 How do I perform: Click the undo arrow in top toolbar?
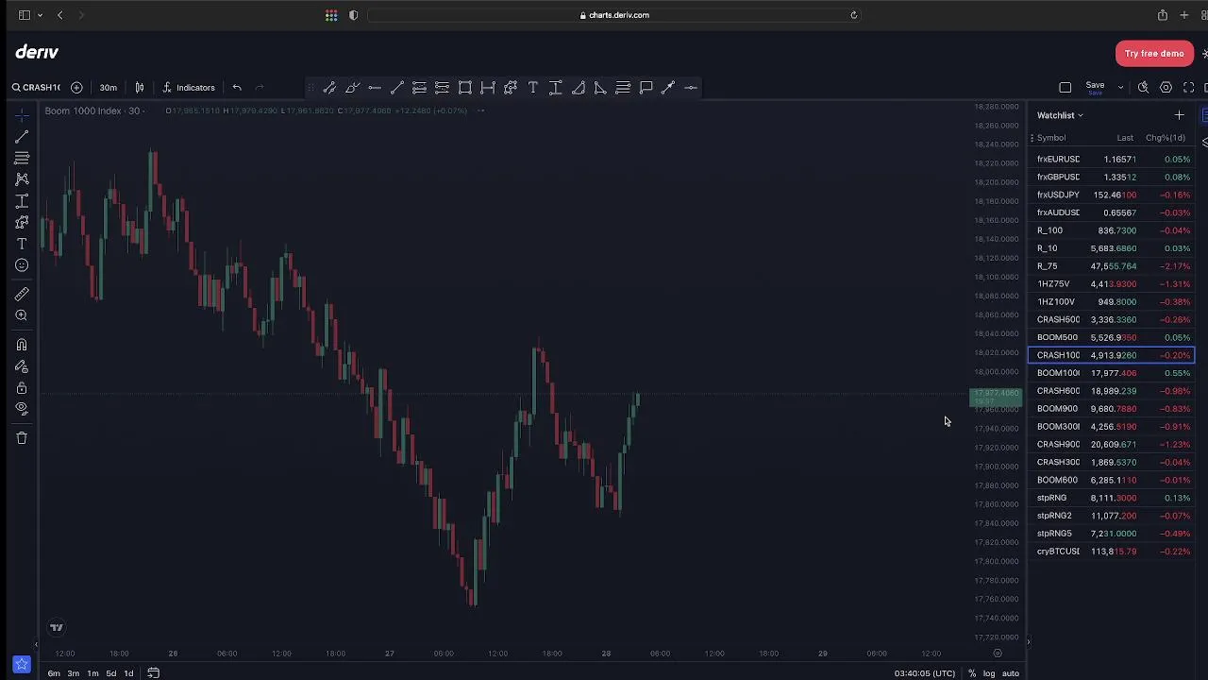237,88
